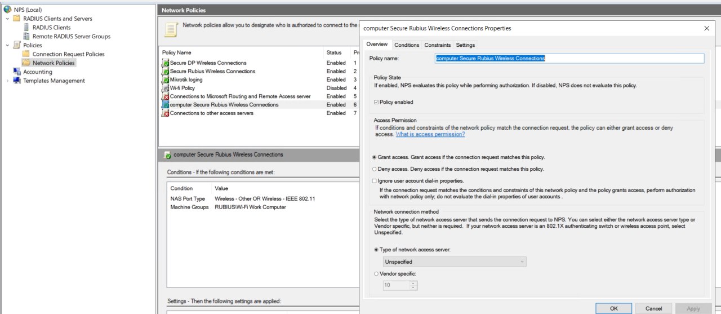Select the Deny access radio button
This screenshot has width=721, height=314.
coord(375,169)
